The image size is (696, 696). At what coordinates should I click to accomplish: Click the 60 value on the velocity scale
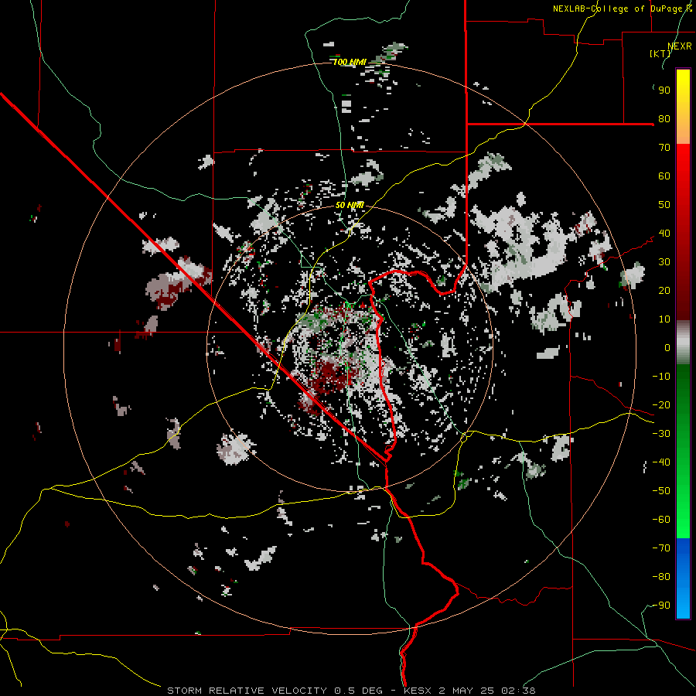[x=664, y=176]
